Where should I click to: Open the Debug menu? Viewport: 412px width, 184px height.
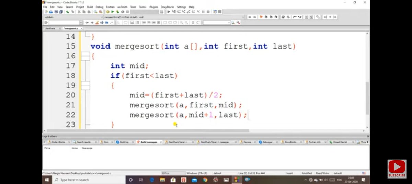(100, 7)
